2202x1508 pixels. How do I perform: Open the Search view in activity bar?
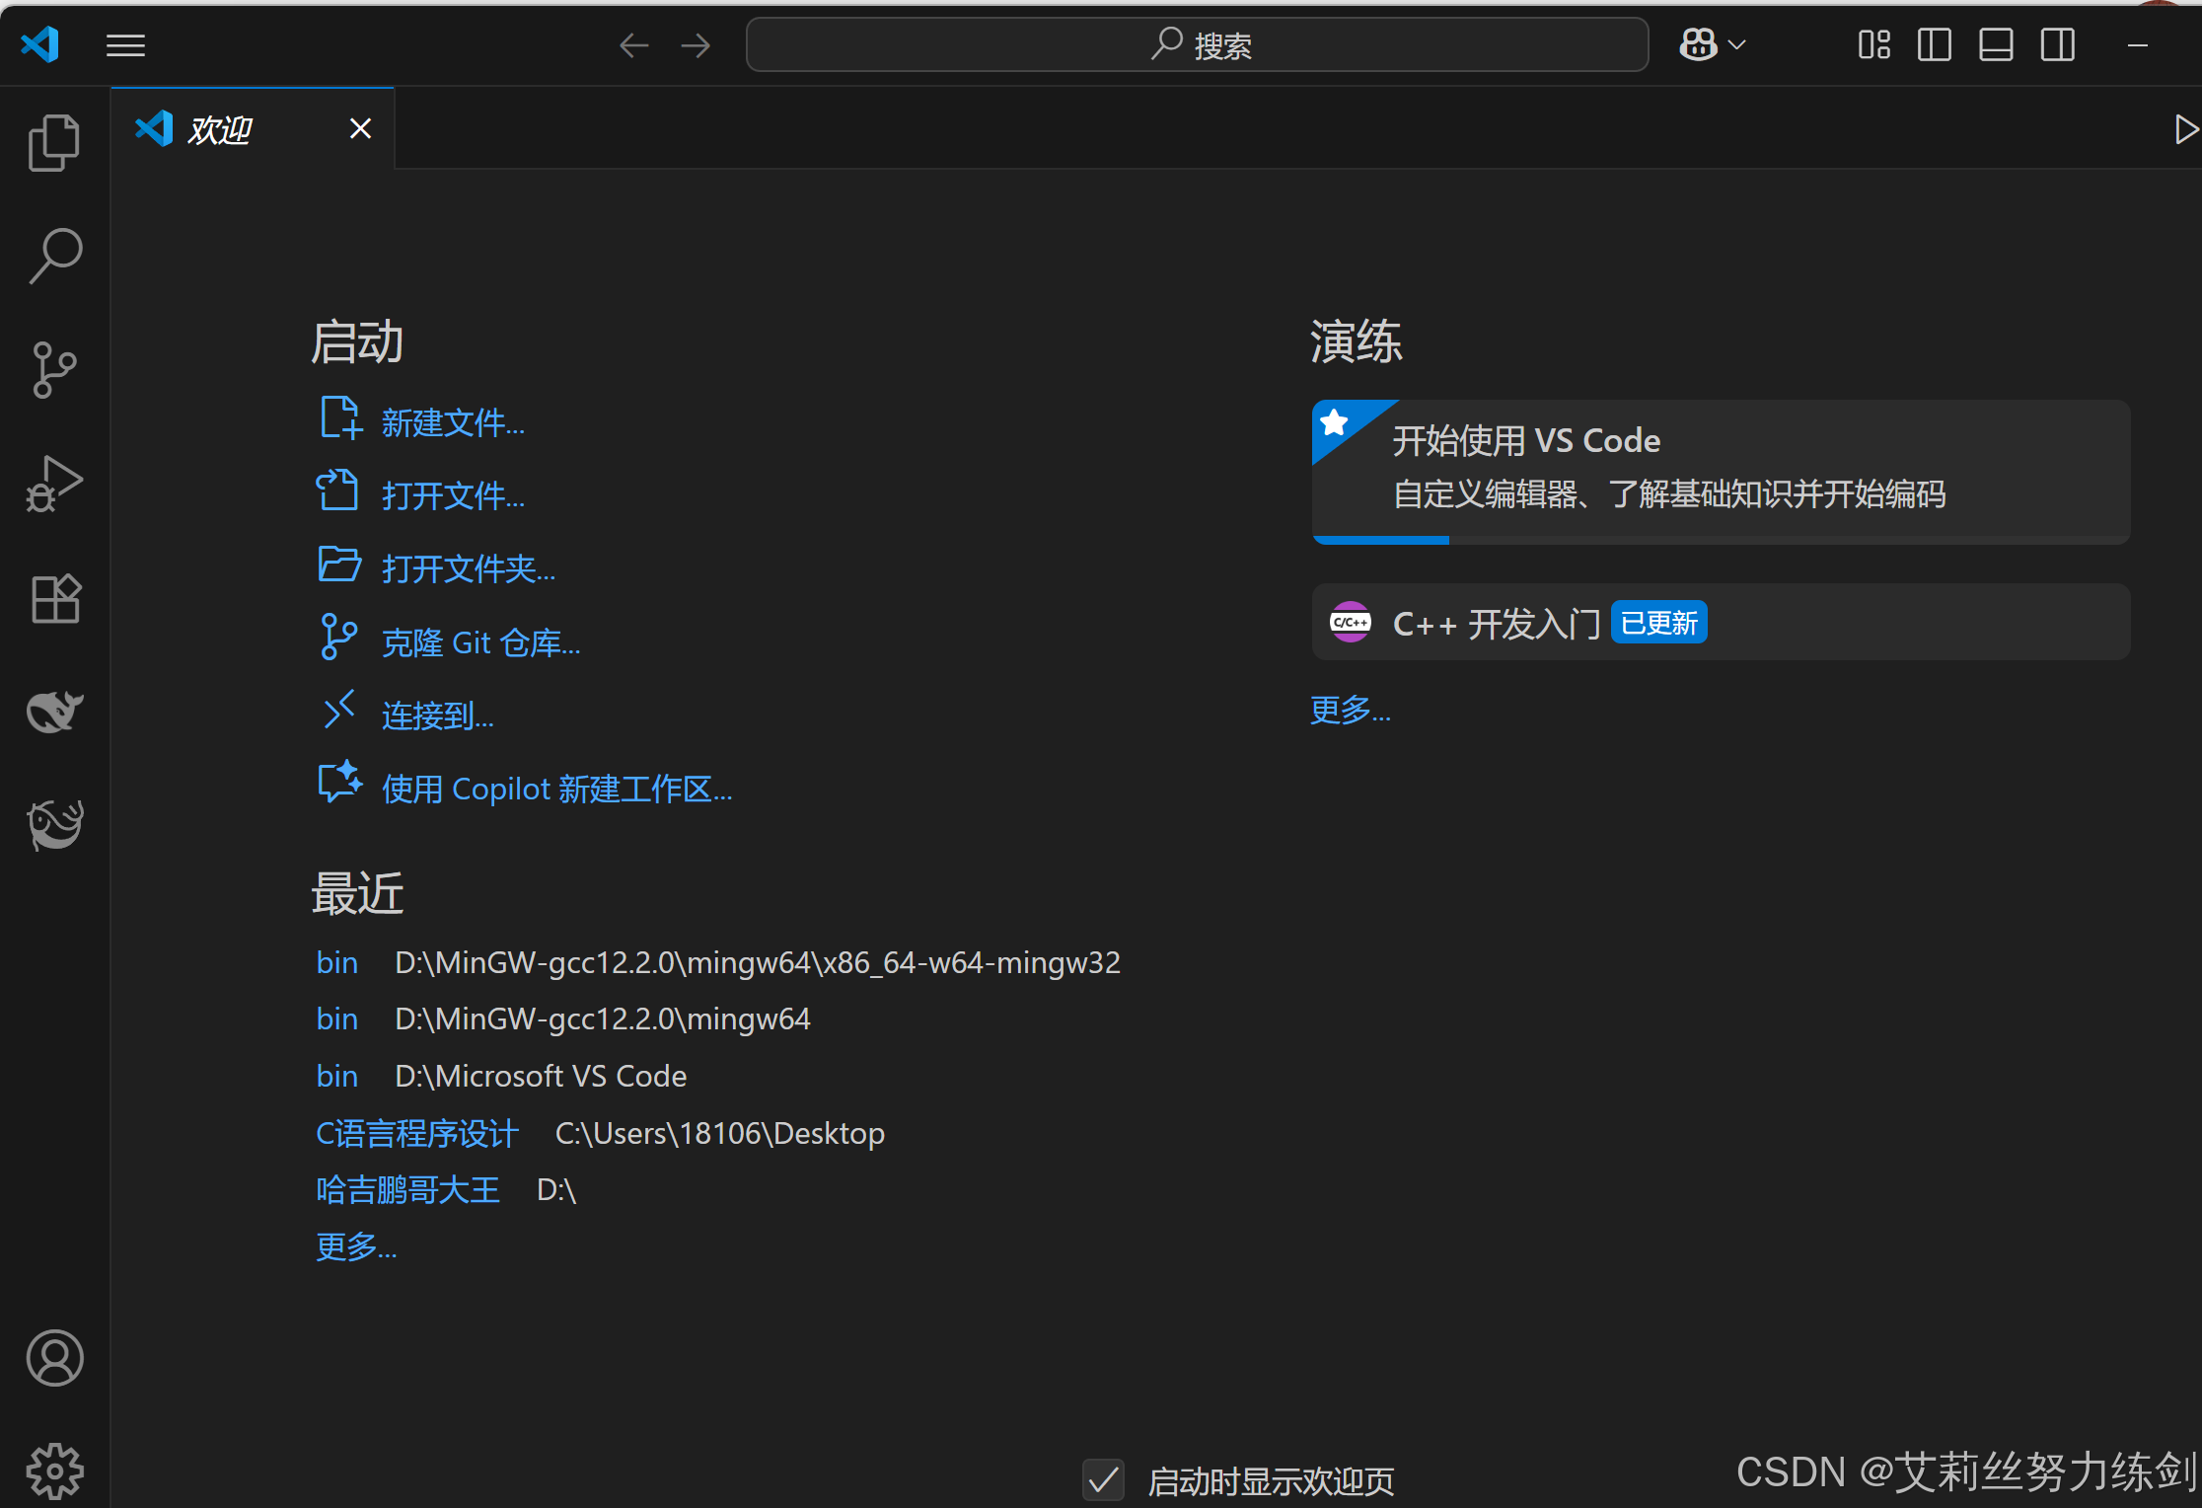(x=54, y=257)
